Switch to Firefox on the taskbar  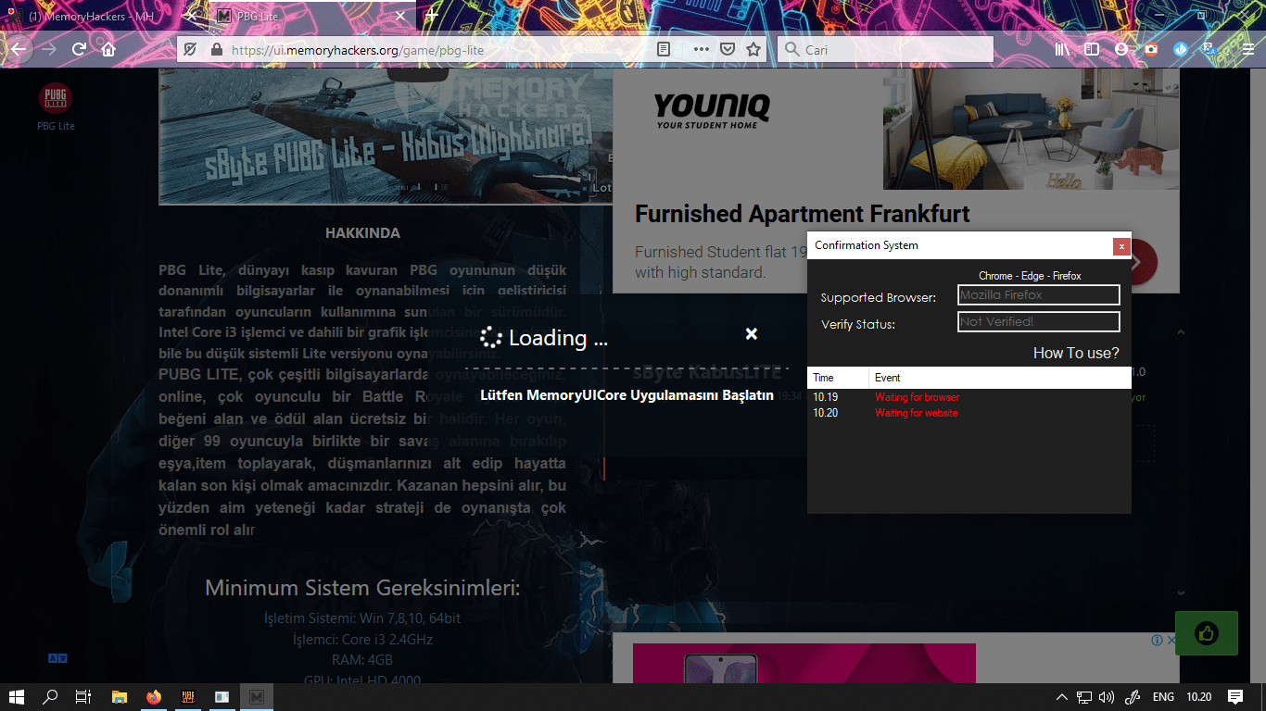click(153, 697)
